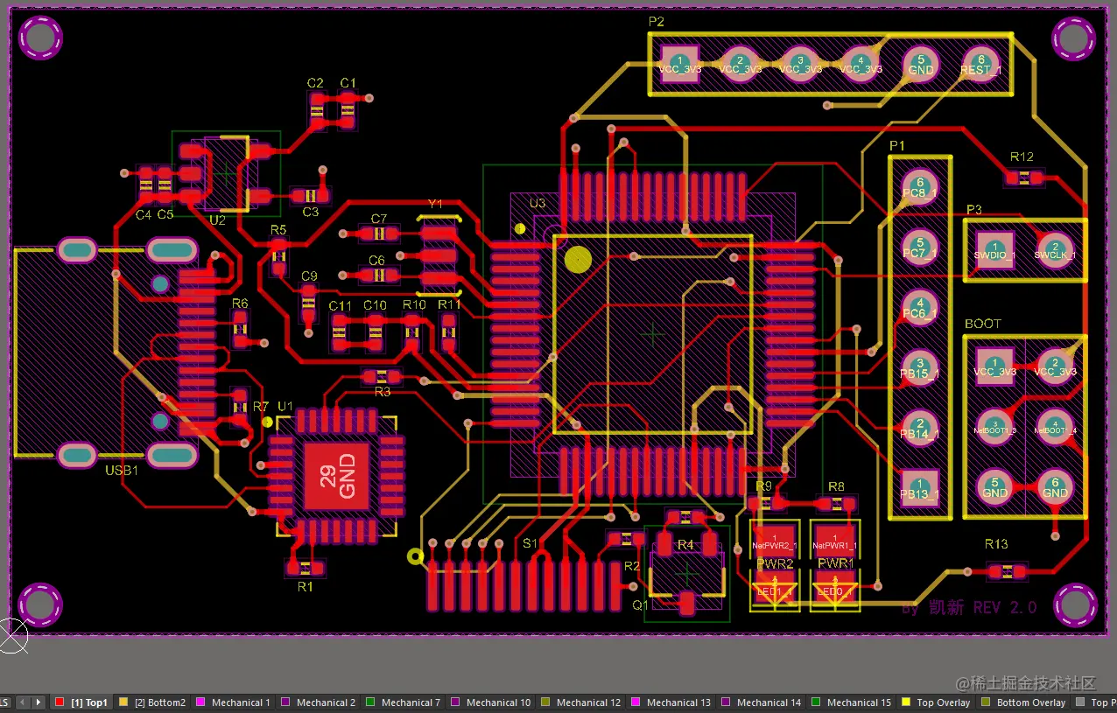The width and height of the screenshot is (1117, 713).
Task: Click the olive Bottom Overlay color swatch
Action: [986, 702]
